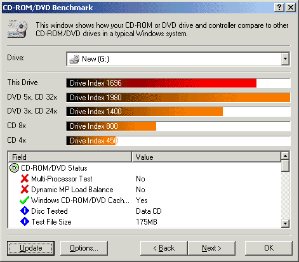Go Back to the previous page
The width and height of the screenshot is (299, 262).
[164, 248]
